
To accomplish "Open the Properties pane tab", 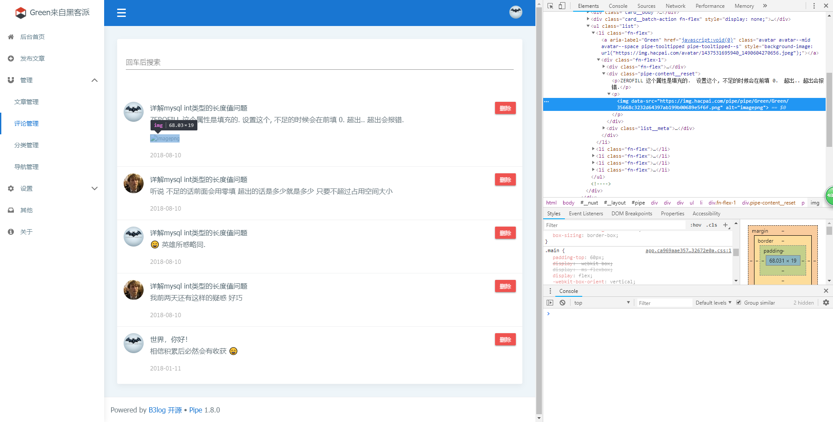I will pyautogui.click(x=672, y=214).
